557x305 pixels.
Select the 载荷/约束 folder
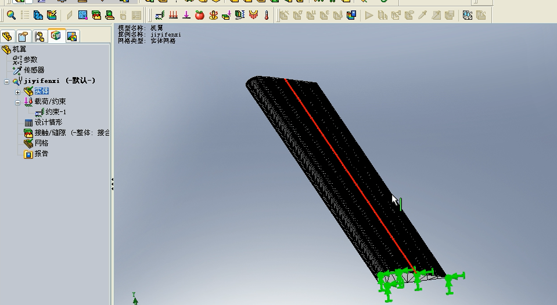45,101
